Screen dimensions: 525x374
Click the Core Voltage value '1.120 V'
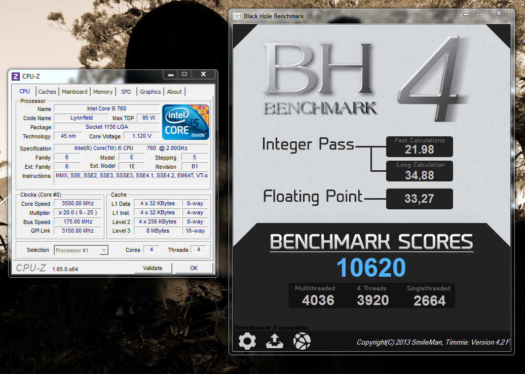pos(141,136)
